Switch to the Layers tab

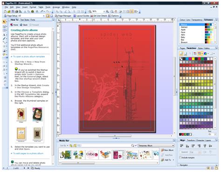coord(208,140)
